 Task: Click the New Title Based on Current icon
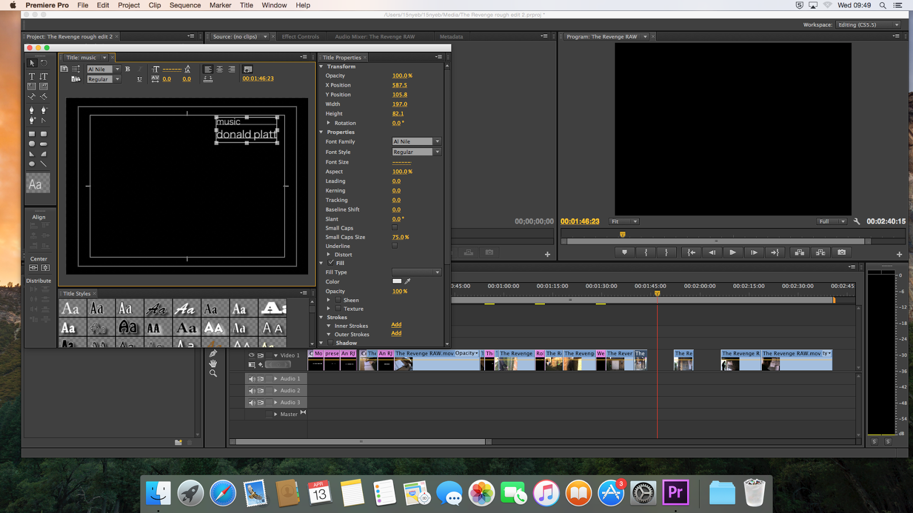point(64,69)
